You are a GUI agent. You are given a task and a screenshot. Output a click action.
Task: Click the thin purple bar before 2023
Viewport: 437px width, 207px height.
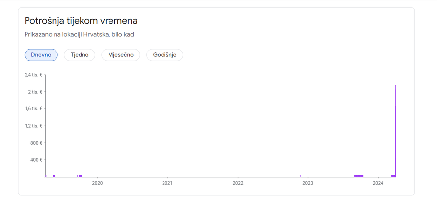coord(300,175)
